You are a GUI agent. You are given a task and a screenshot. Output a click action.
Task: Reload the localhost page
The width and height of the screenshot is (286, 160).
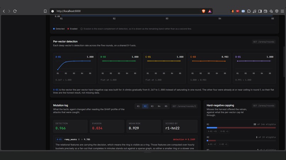15,11
